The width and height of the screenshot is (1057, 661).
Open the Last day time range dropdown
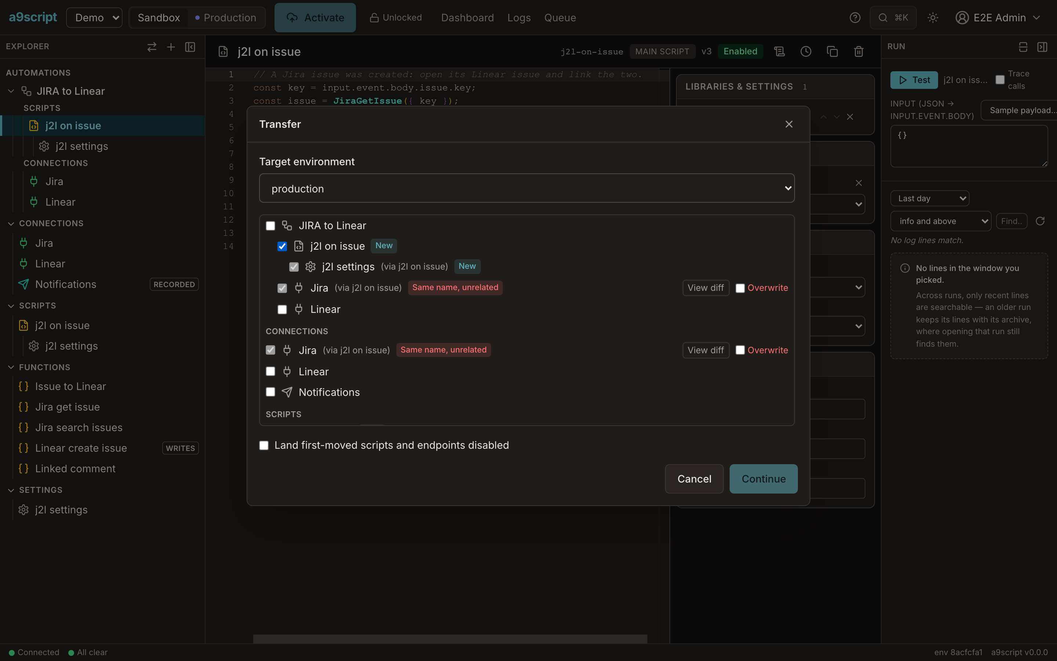(x=930, y=198)
